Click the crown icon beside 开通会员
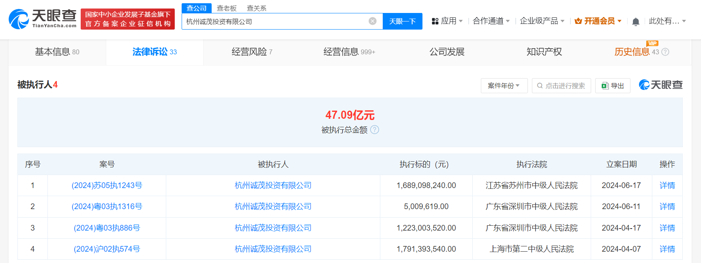The width and height of the screenshot is (701, 263). coord(579,21)
